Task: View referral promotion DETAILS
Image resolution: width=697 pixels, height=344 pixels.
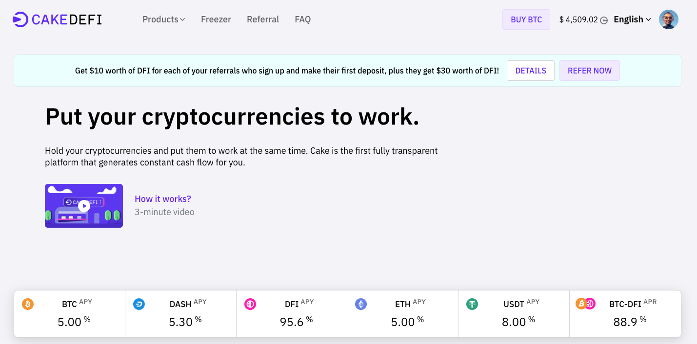Action: pos(530,70)
